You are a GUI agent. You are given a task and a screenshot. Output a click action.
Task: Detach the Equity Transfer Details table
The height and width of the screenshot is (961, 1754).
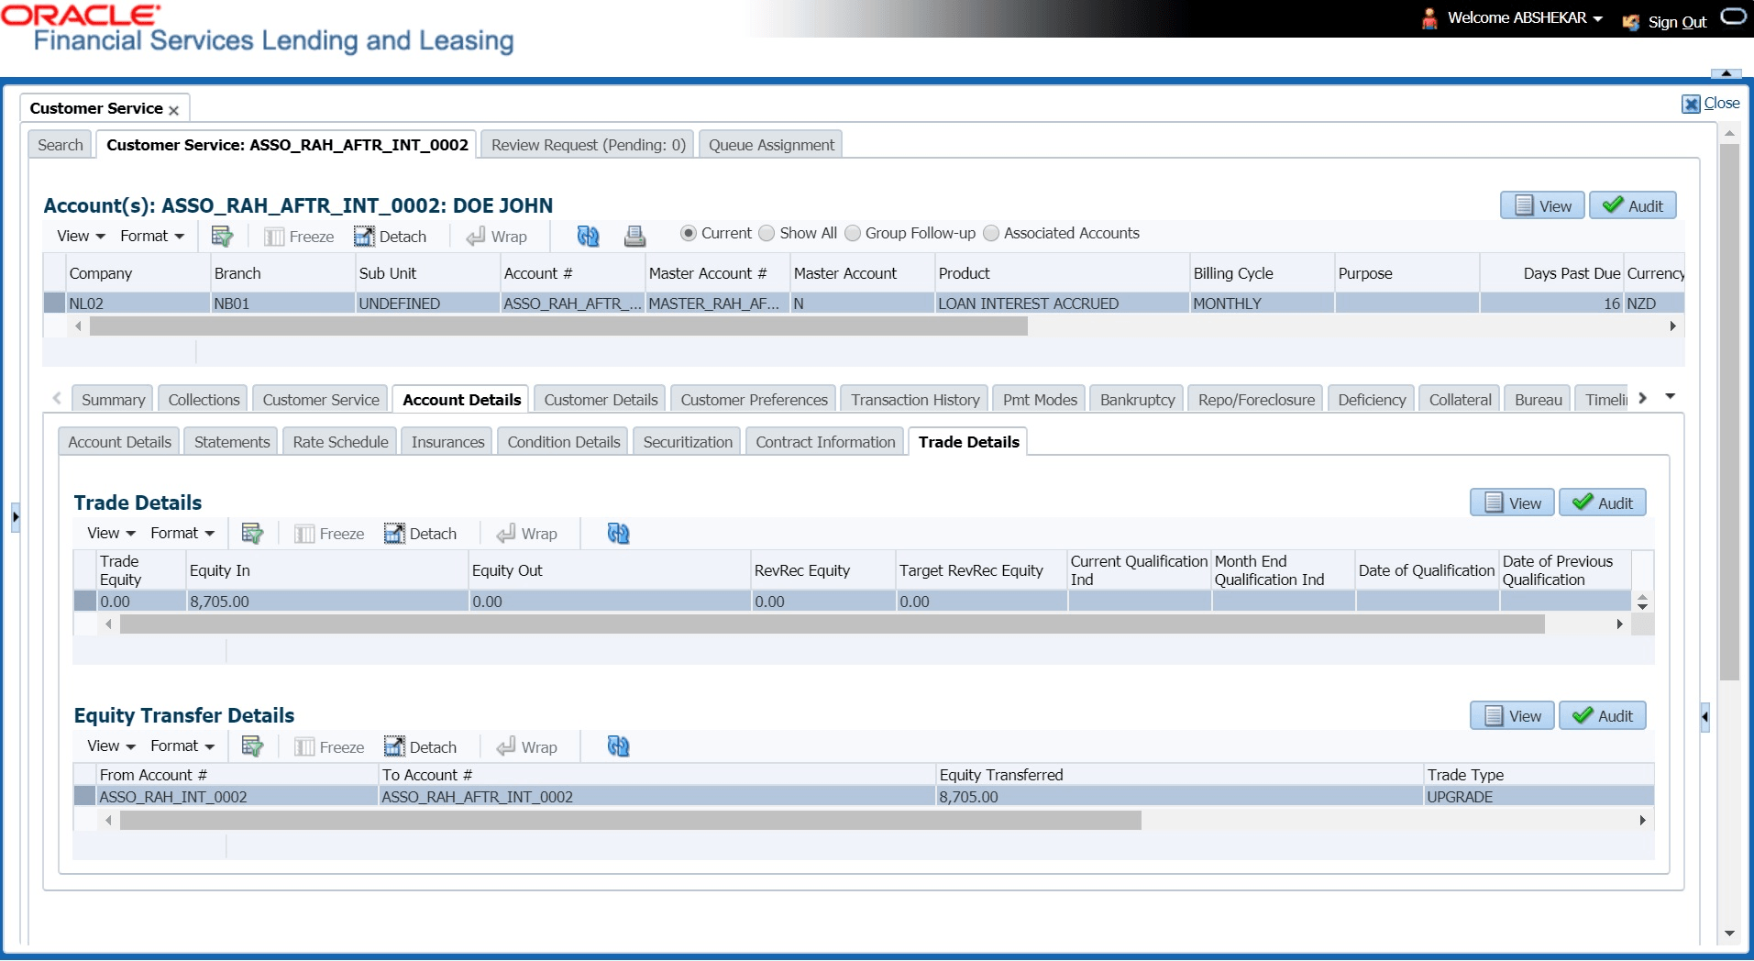(421, 747)
